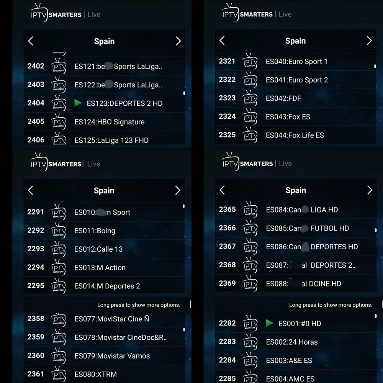Click the scrollbar thumb beside ES041:Euro Sport 2
383x383 pixels.
click(375, 66)
